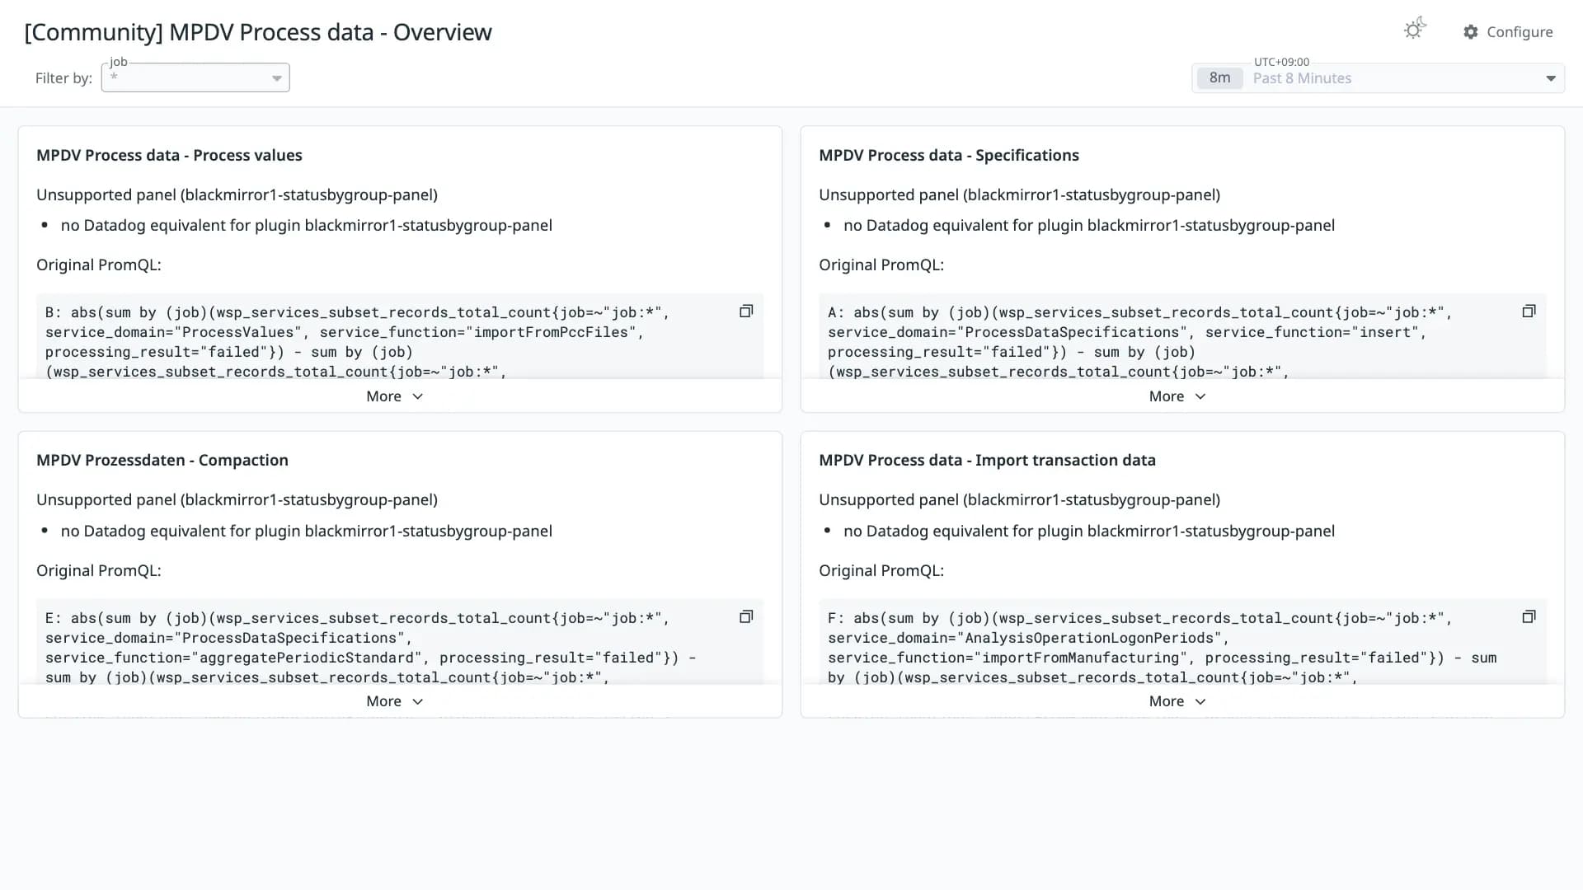The width and height of the screenshot is (1583, 890).
Task: Expand More in Import transaction data panel
Action: [1177, 701]
